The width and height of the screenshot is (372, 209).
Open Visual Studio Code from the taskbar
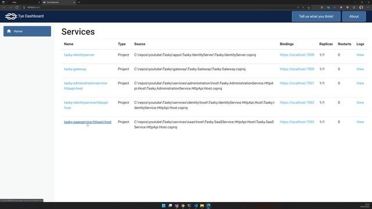click(x=196, y=206)
